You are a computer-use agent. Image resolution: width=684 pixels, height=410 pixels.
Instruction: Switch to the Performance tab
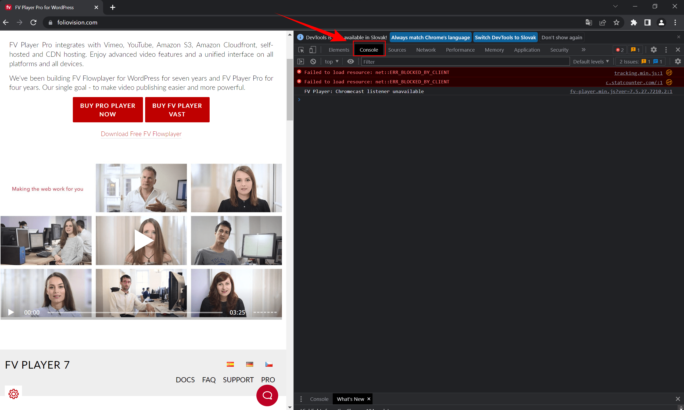click(460, 50)
